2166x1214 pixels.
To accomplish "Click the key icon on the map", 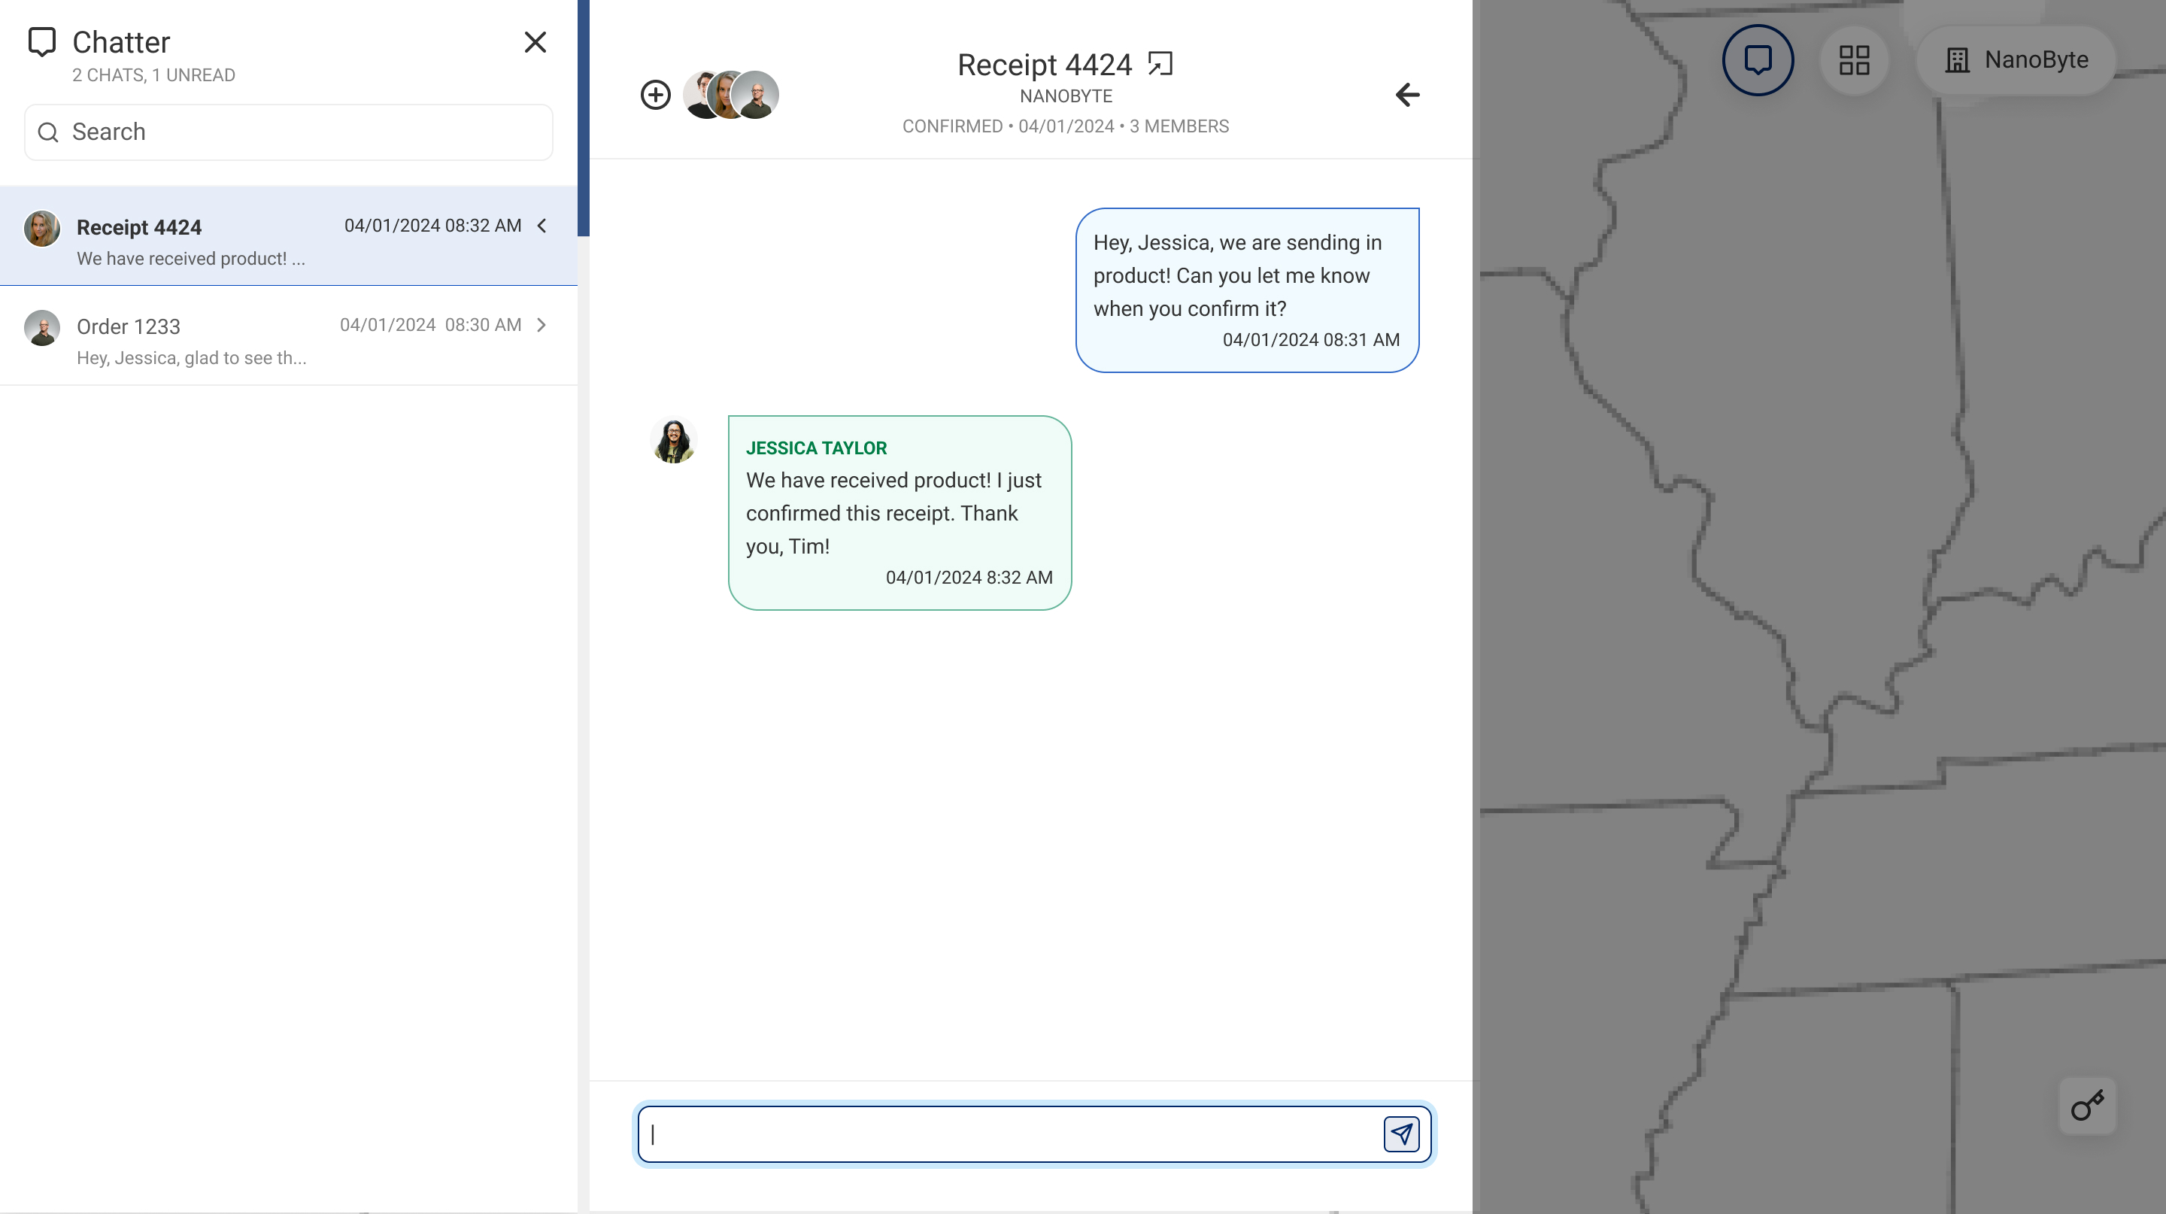I will (x=2087, y=1106).
